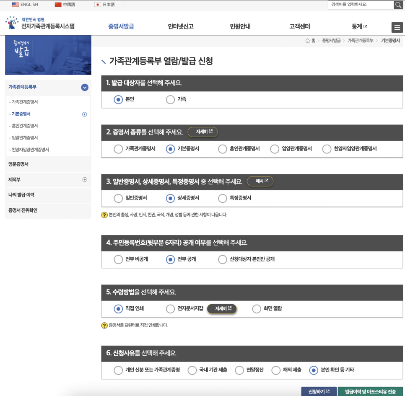
Task: Choose 기본증명서 certificate type radio
Action: tap(171, 149)
